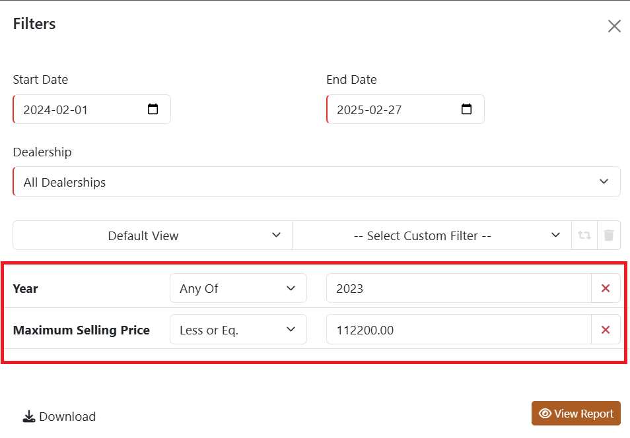Click the eye icon on View Report
The height and width of the screenshot is (438, 630).
[545, 414]
